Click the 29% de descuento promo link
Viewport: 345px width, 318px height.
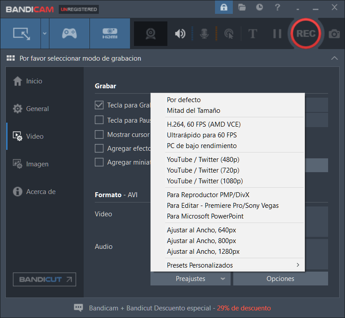point(244,308)
